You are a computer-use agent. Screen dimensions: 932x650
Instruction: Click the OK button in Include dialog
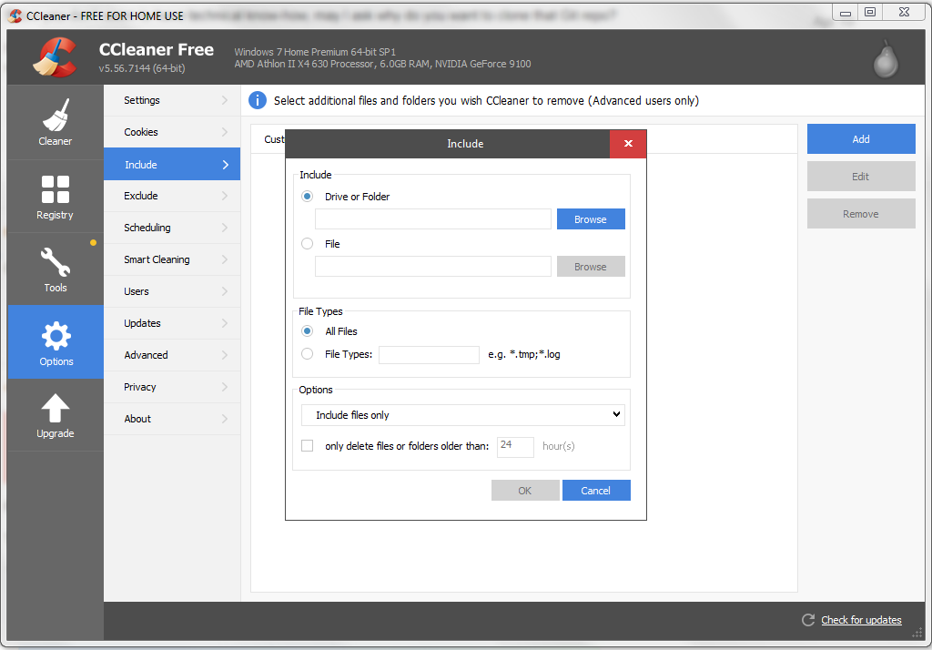[x=525, y=490]
